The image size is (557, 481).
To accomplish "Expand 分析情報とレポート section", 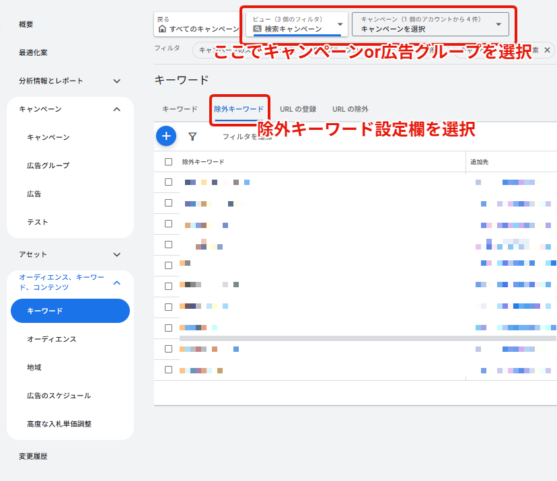I will point(70,81).
